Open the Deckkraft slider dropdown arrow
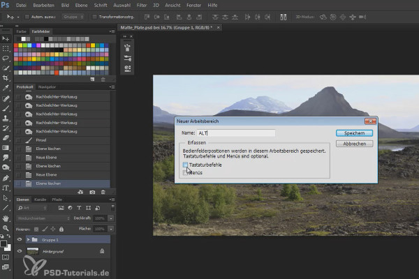419x279 pixels. [111, 218]
